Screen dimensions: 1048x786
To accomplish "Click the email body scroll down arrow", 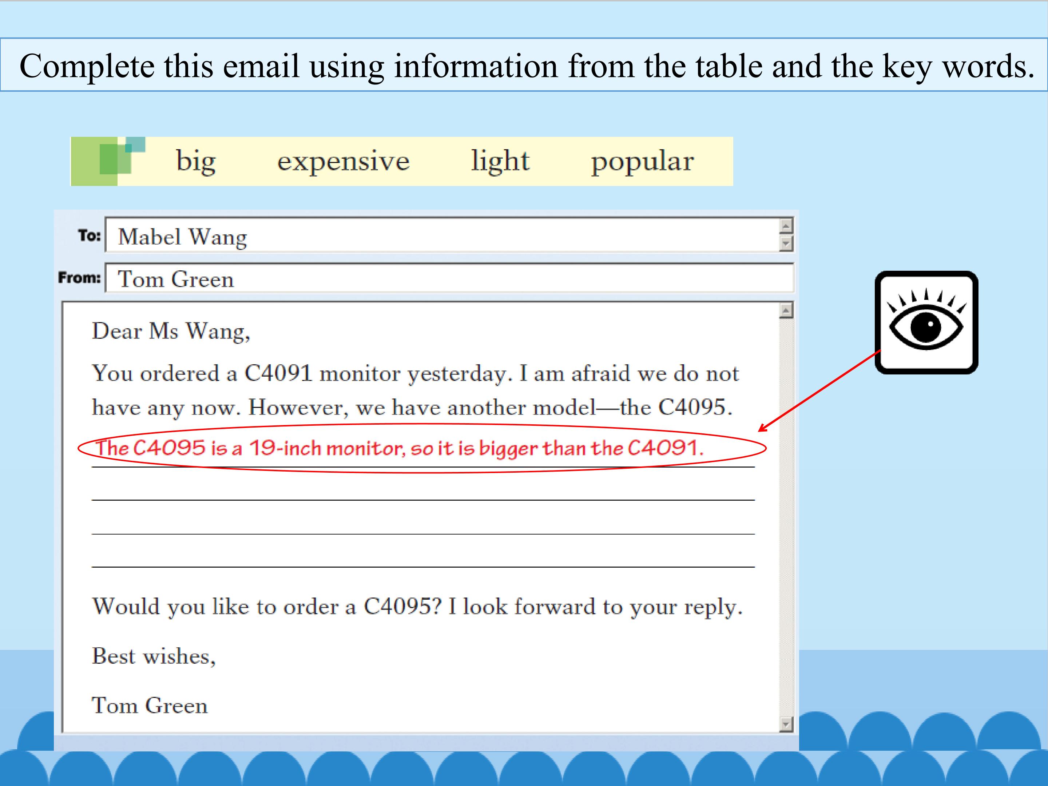I will point(786,724).
